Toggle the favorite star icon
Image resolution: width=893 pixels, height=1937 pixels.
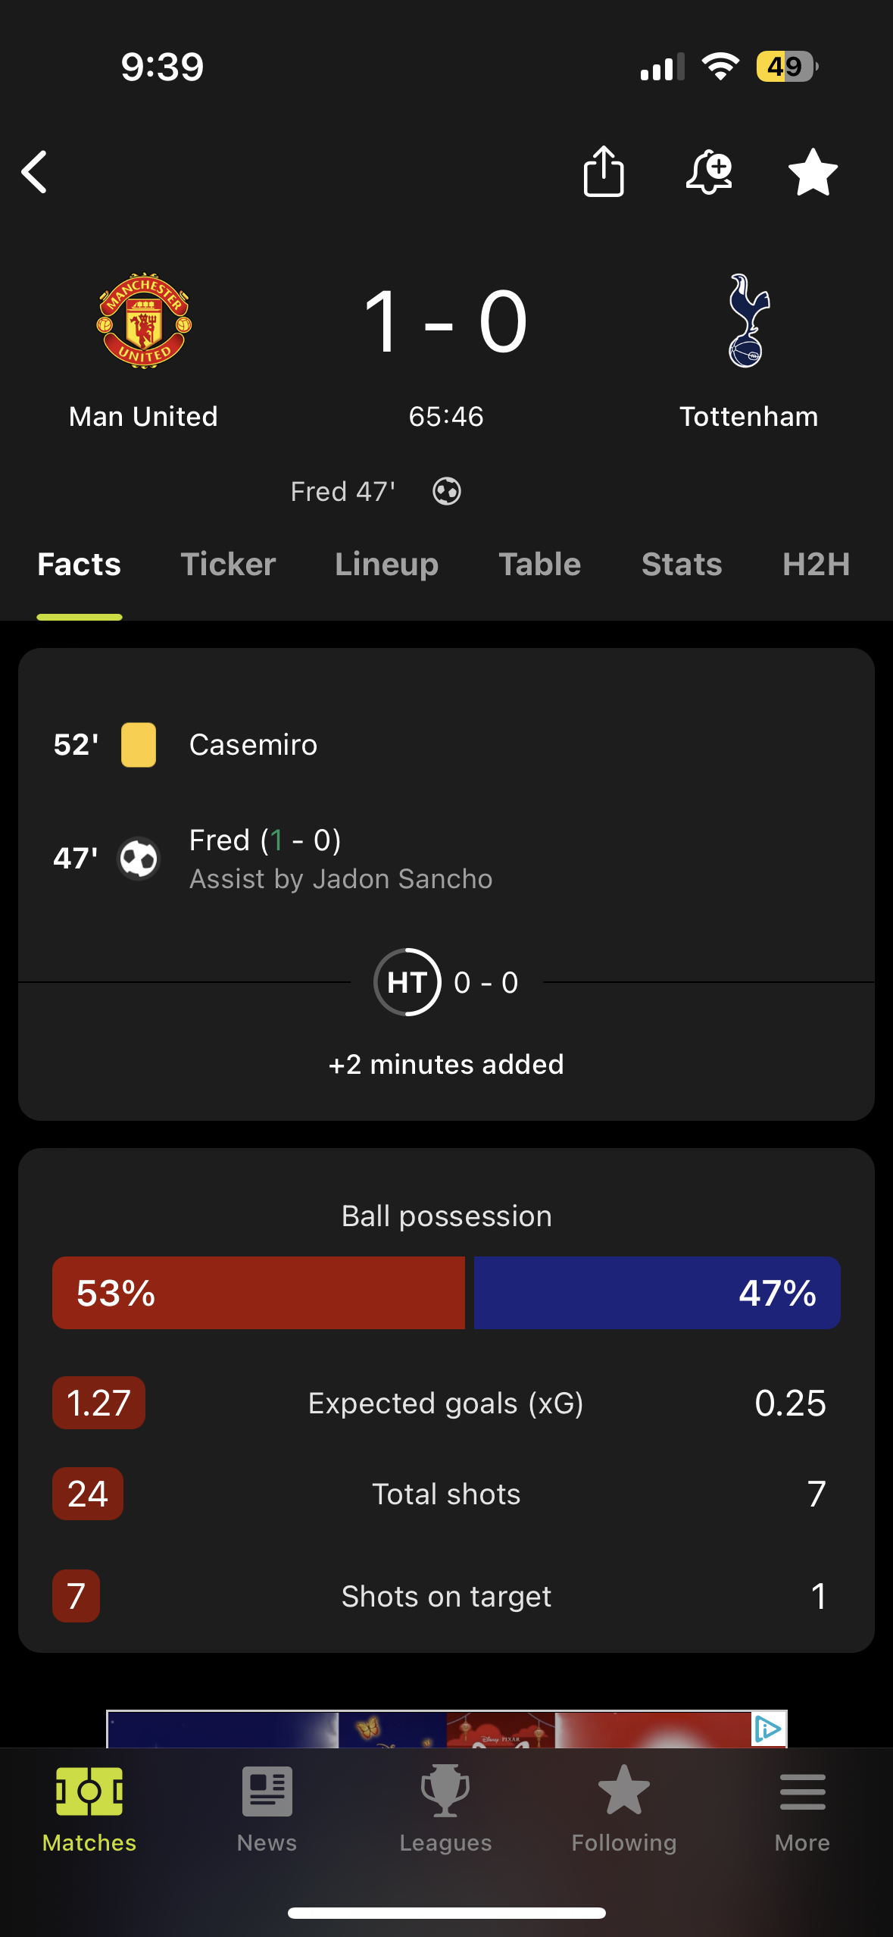pyautogui.click(x=813, y=172)
